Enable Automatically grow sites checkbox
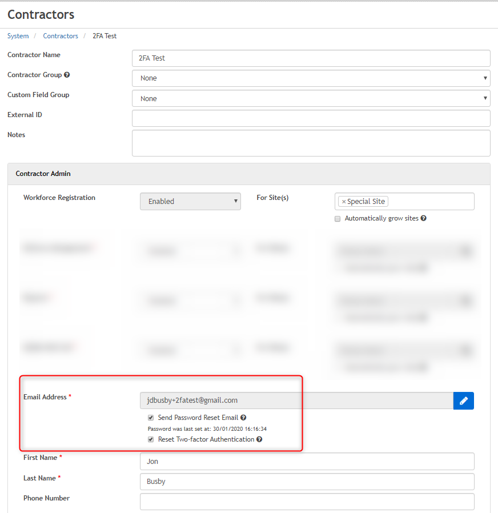 (338, 219)
